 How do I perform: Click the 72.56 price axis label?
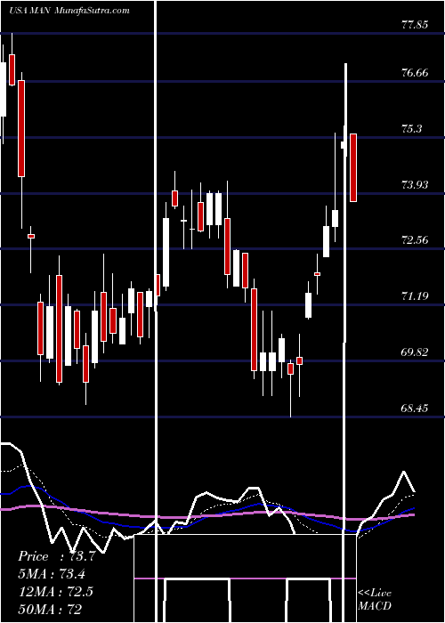point(415,240)
